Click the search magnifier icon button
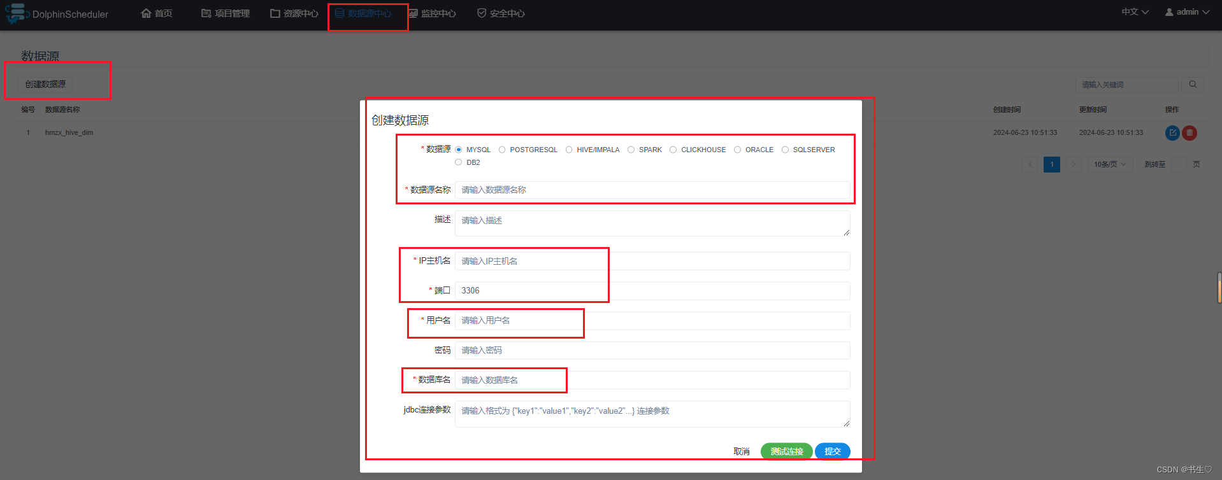This screenshot has height=480, width=1222. [1193, 85]
